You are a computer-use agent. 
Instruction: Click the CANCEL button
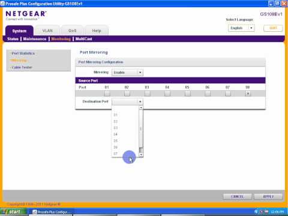point(237,197)
